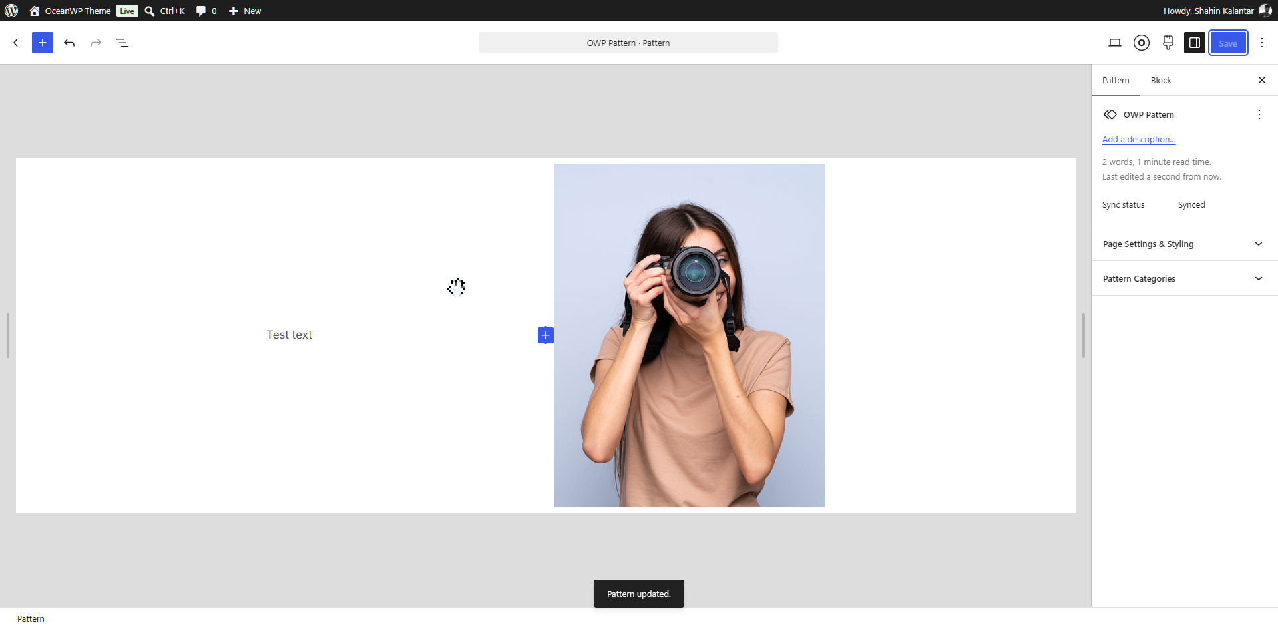Click the Add a description link
The height and width of the screenshot is (629, 1278).
1139,139
